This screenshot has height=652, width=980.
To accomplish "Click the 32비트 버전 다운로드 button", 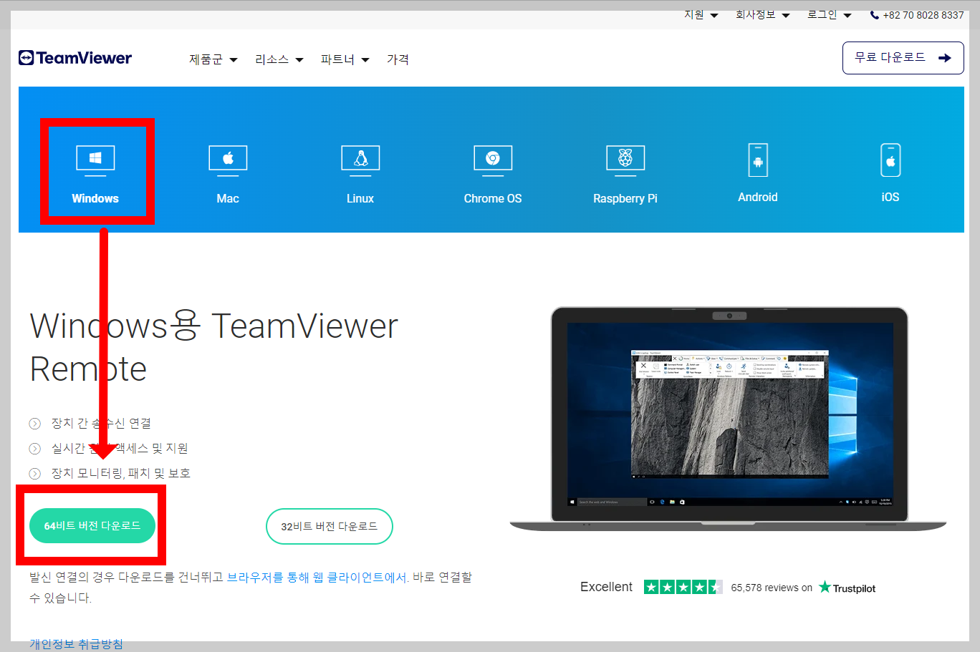I will pos(329,525).
